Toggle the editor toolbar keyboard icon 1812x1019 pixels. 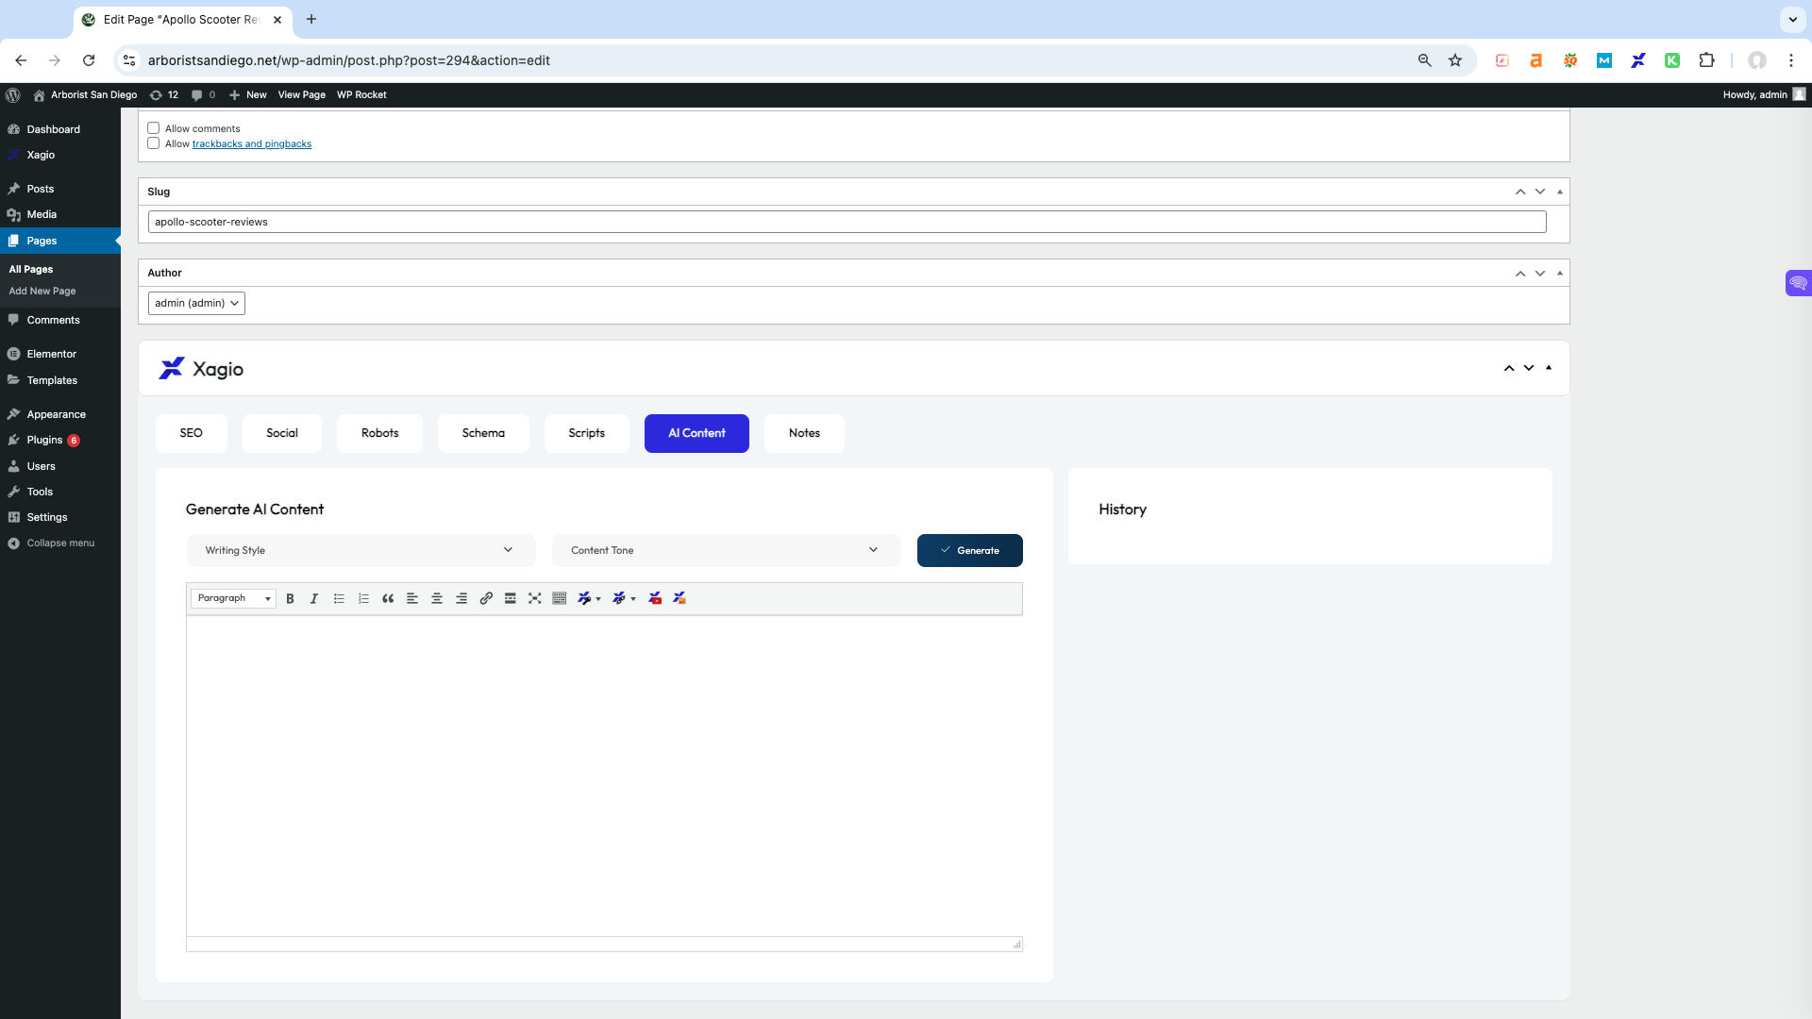(x=560, y=598)
